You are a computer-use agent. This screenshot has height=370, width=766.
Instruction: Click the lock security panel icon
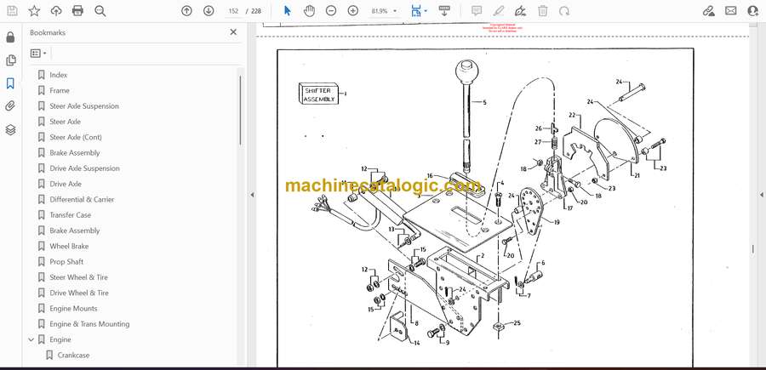tap(10, 37)
